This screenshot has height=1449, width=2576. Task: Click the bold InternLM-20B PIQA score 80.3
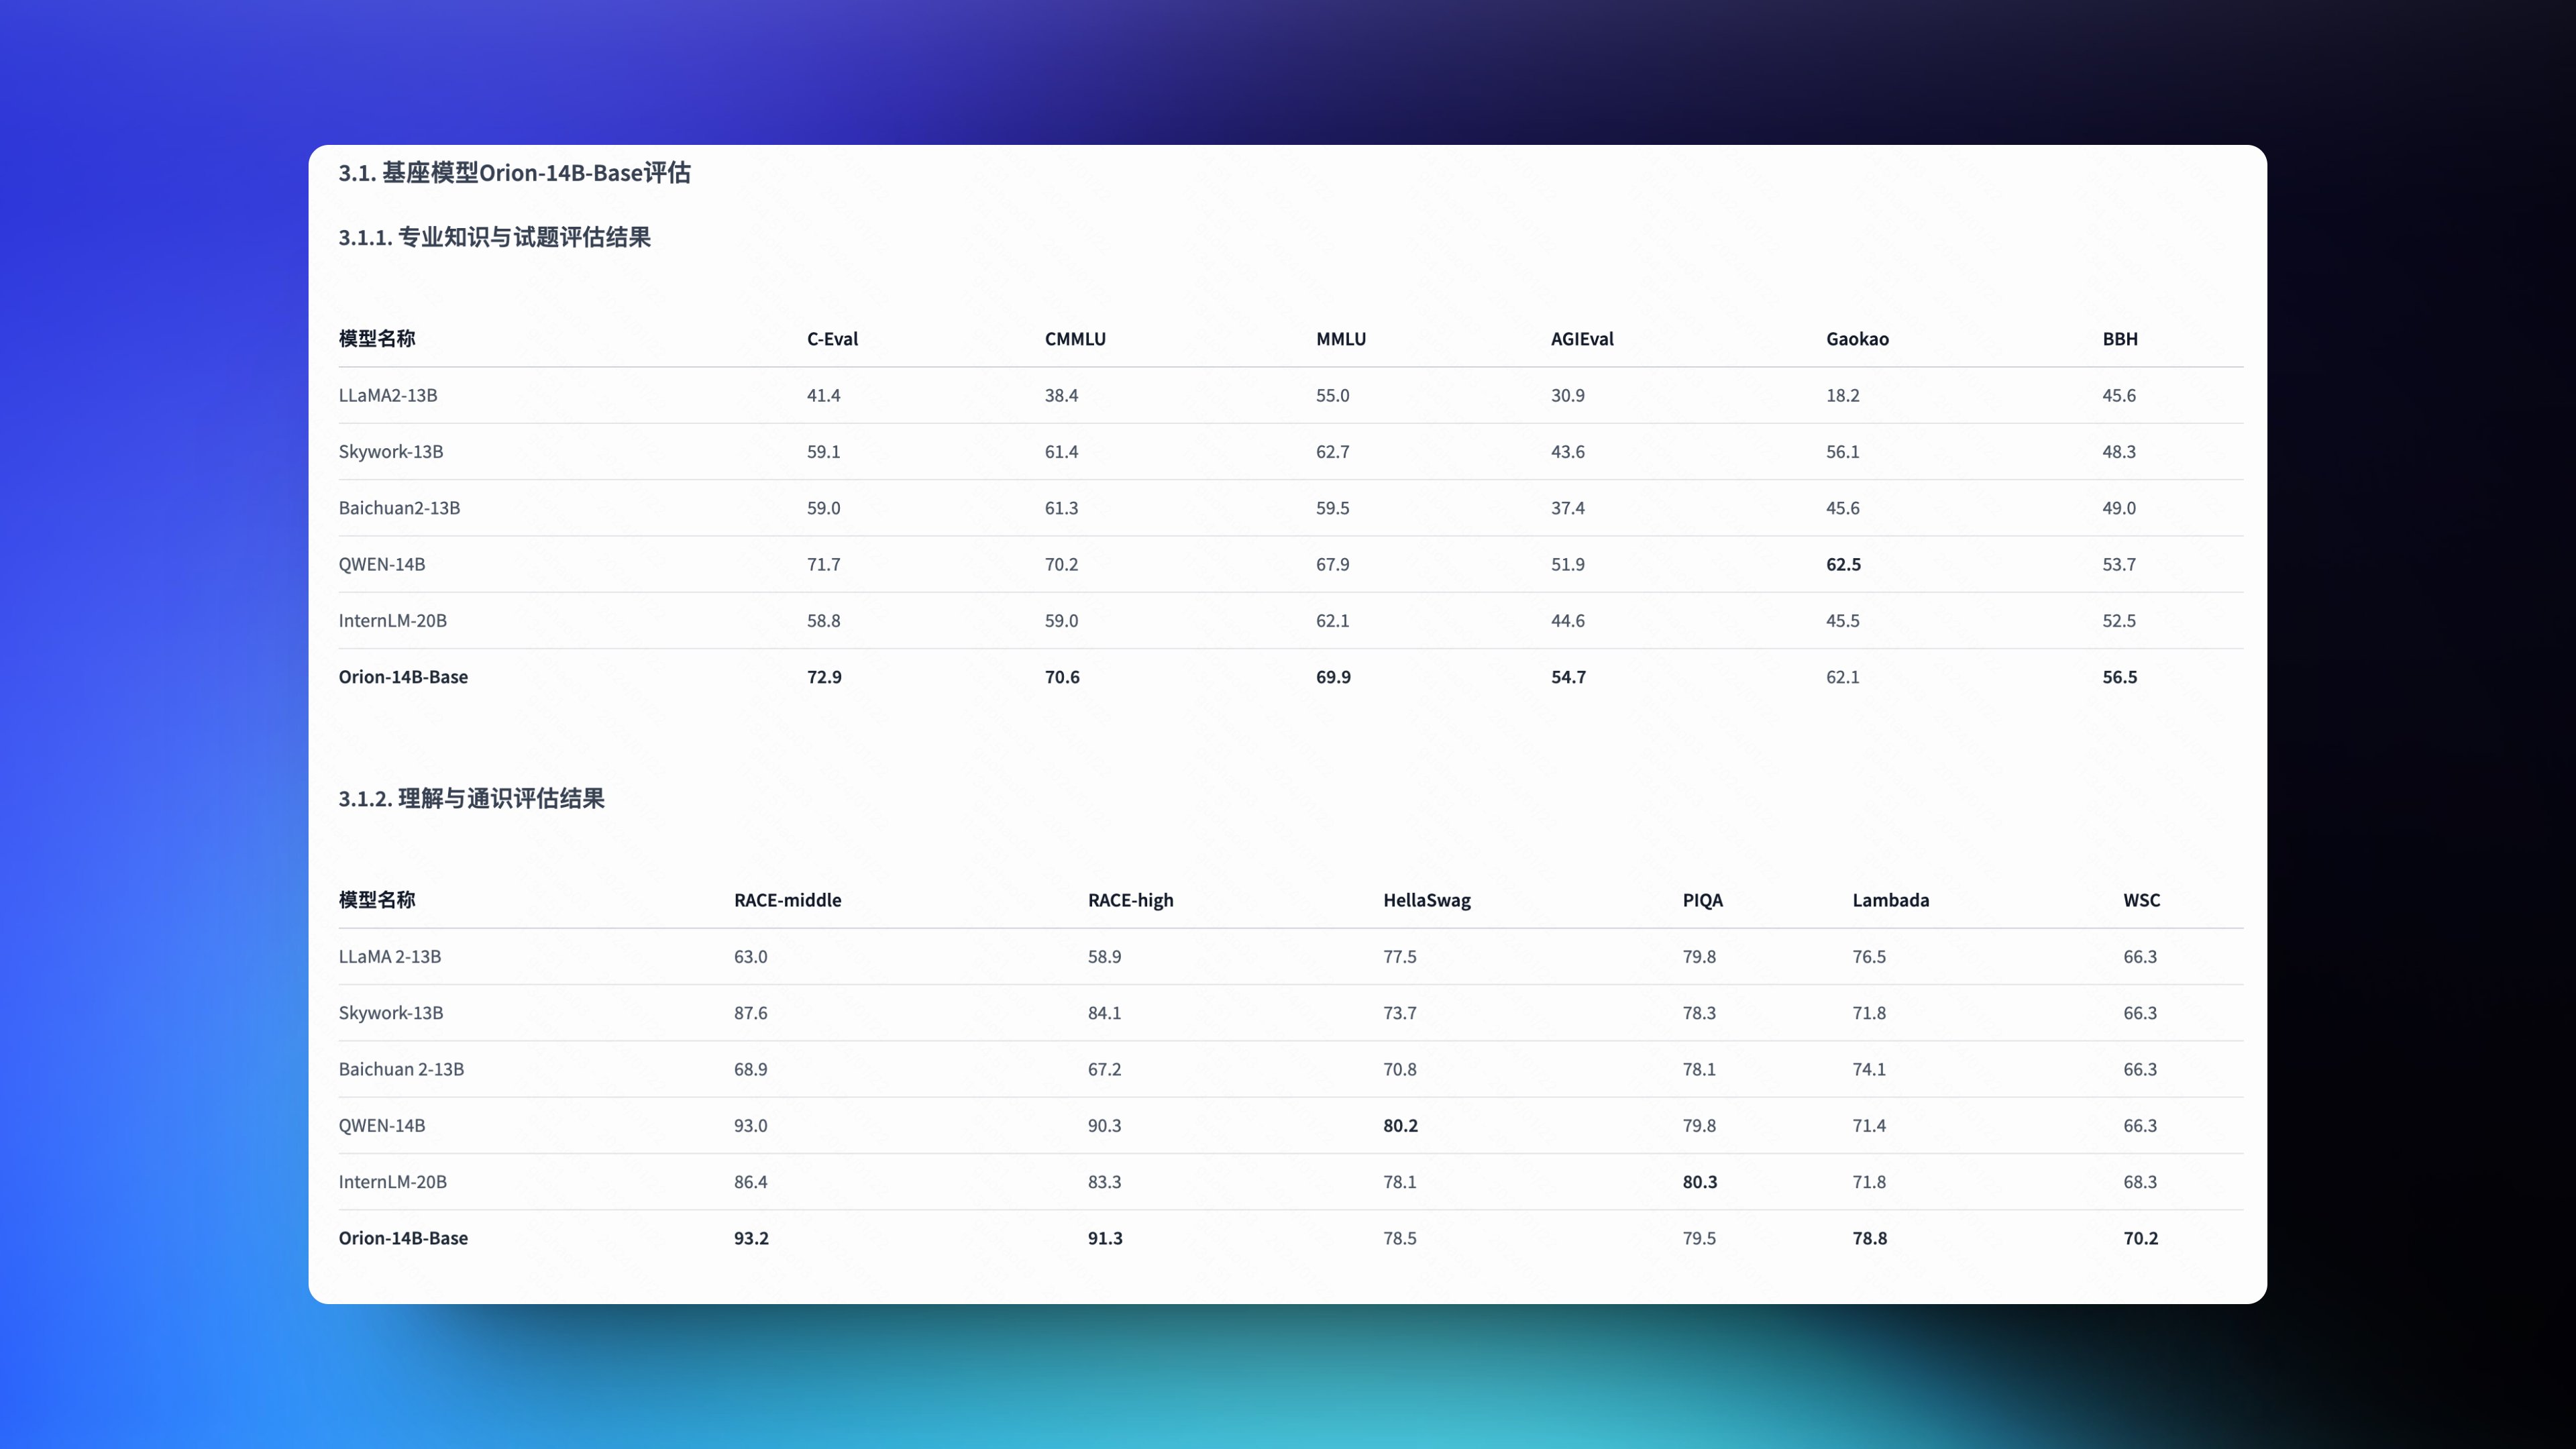[x=1699, y=1182]
